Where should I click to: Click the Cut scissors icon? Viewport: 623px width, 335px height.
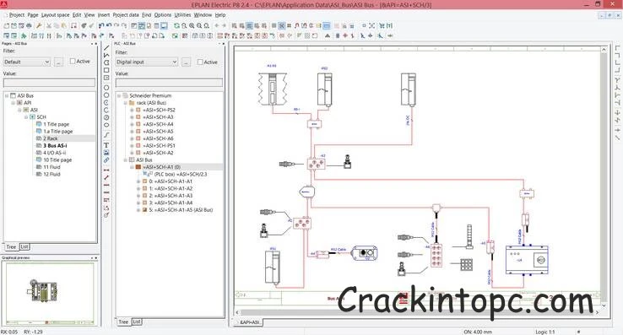point(49,26)
